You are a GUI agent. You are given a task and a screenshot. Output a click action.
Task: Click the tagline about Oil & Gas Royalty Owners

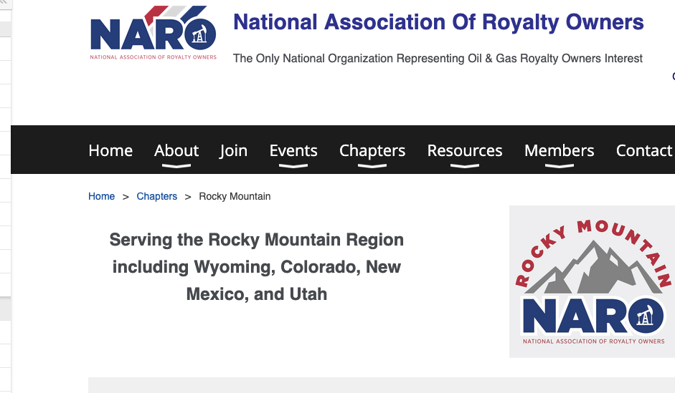pos(438,59)
